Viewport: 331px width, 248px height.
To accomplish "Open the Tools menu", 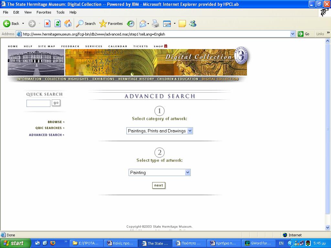I will coord(60,12).
